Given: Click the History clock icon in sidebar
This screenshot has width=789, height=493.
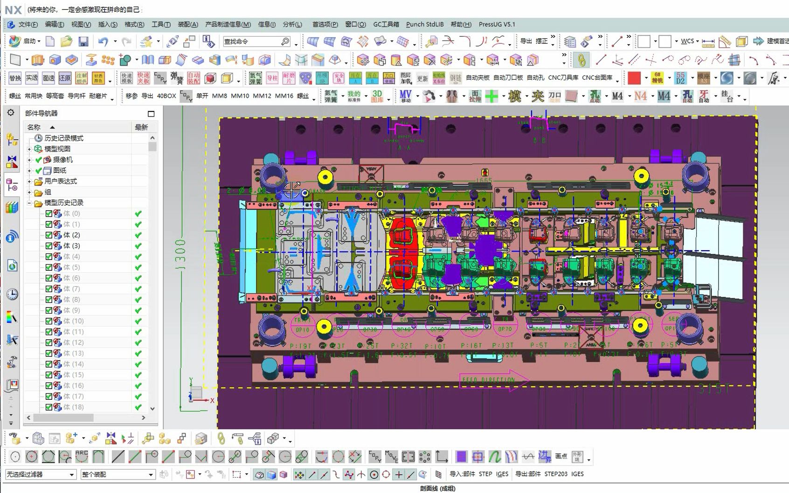Looking at the screenshot, I should [x=12, y=294].
